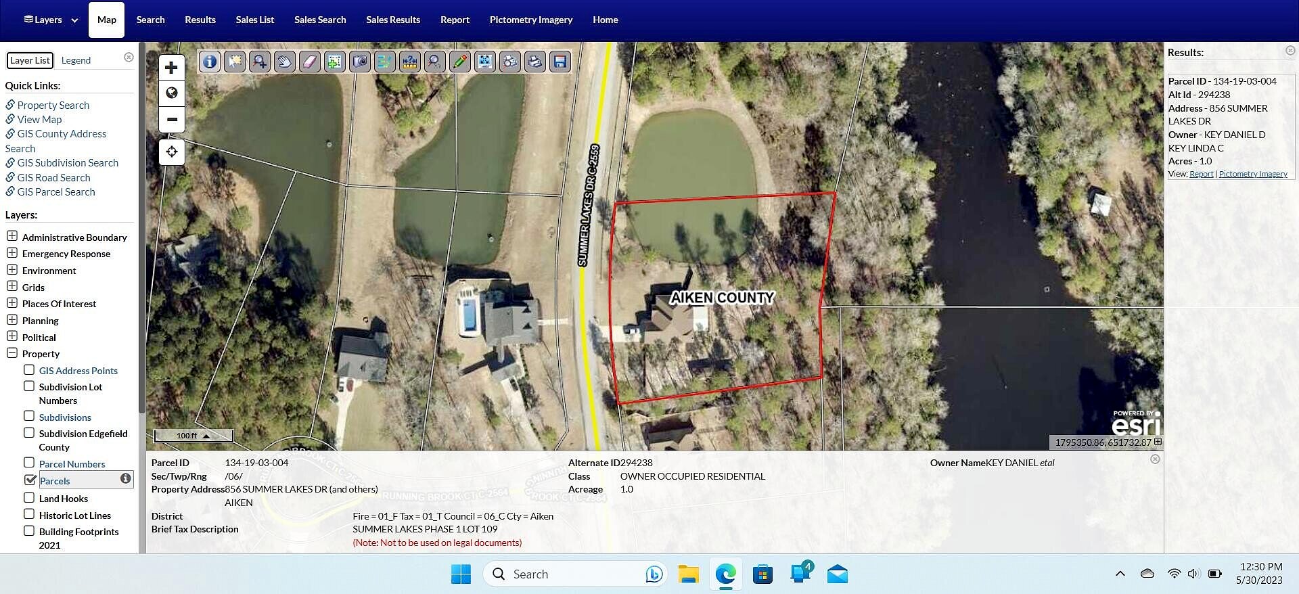The height and width of the screenshot is (594, 1299).
Task: Select the Identify info tool
Action: 210,62
